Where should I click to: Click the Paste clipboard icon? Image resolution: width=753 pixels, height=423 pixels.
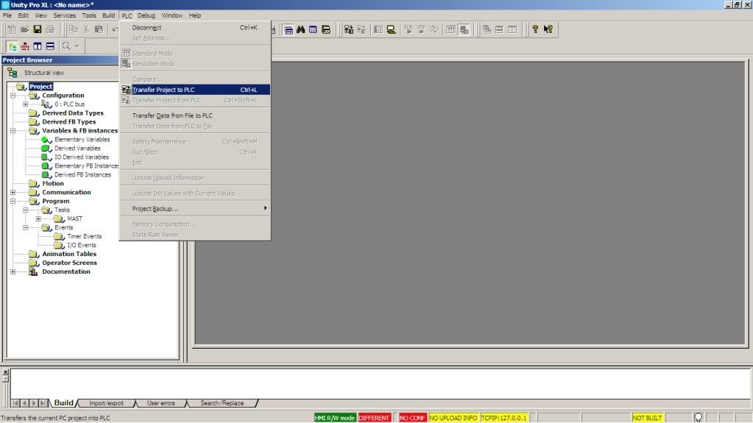[x=99, y=29]
